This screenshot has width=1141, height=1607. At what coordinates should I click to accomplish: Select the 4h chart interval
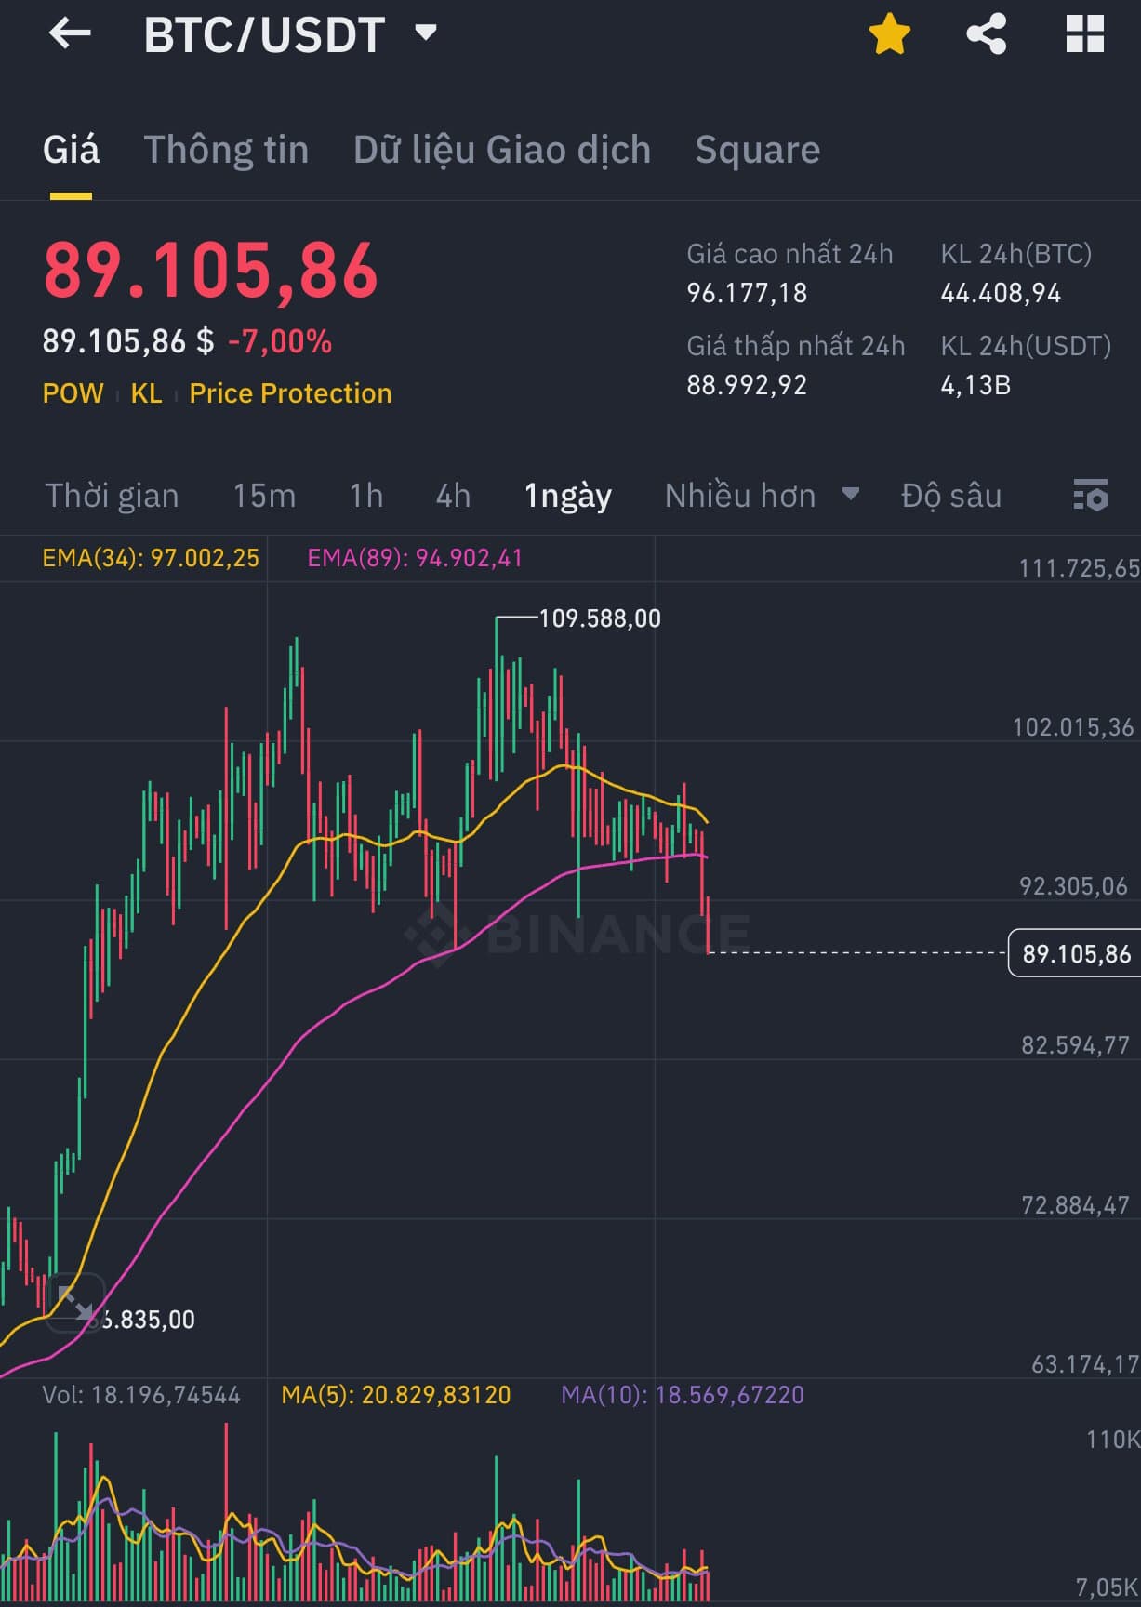tap(453, 496)
